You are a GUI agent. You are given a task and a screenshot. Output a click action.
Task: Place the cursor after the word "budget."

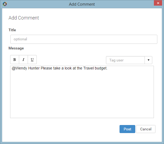click(x=108, y=68)
